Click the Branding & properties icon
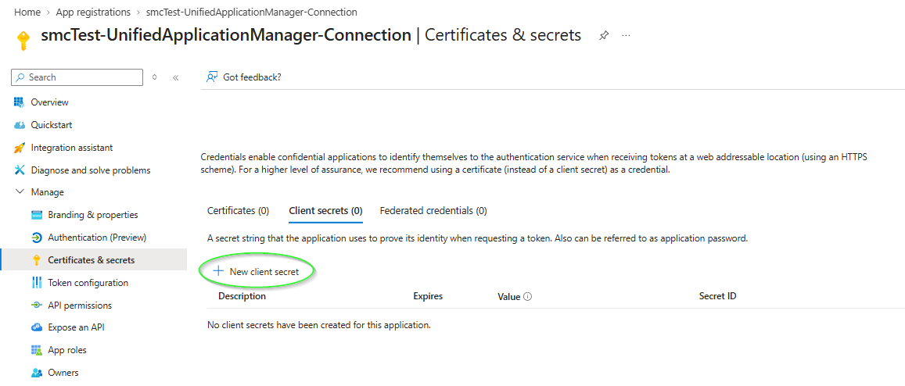The width and height of the screenshot is (905, 386). click(36, 215)
